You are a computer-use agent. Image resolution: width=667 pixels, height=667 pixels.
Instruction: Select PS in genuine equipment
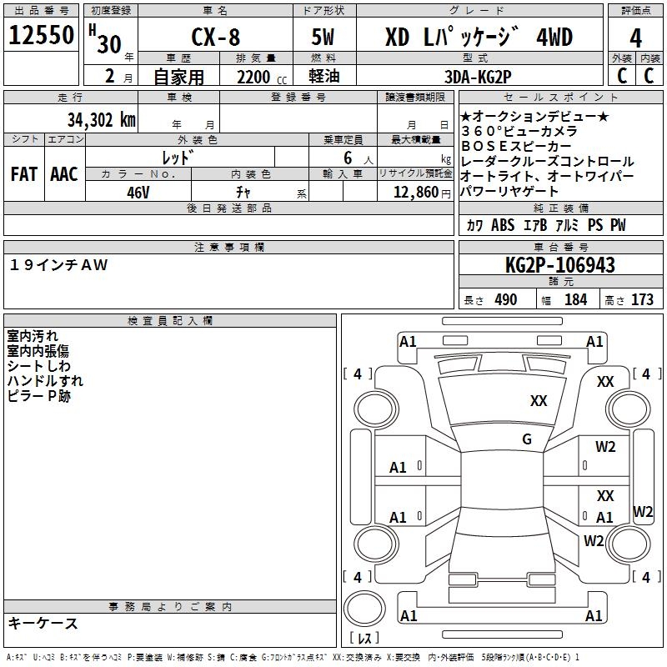(x=595, y=225)
